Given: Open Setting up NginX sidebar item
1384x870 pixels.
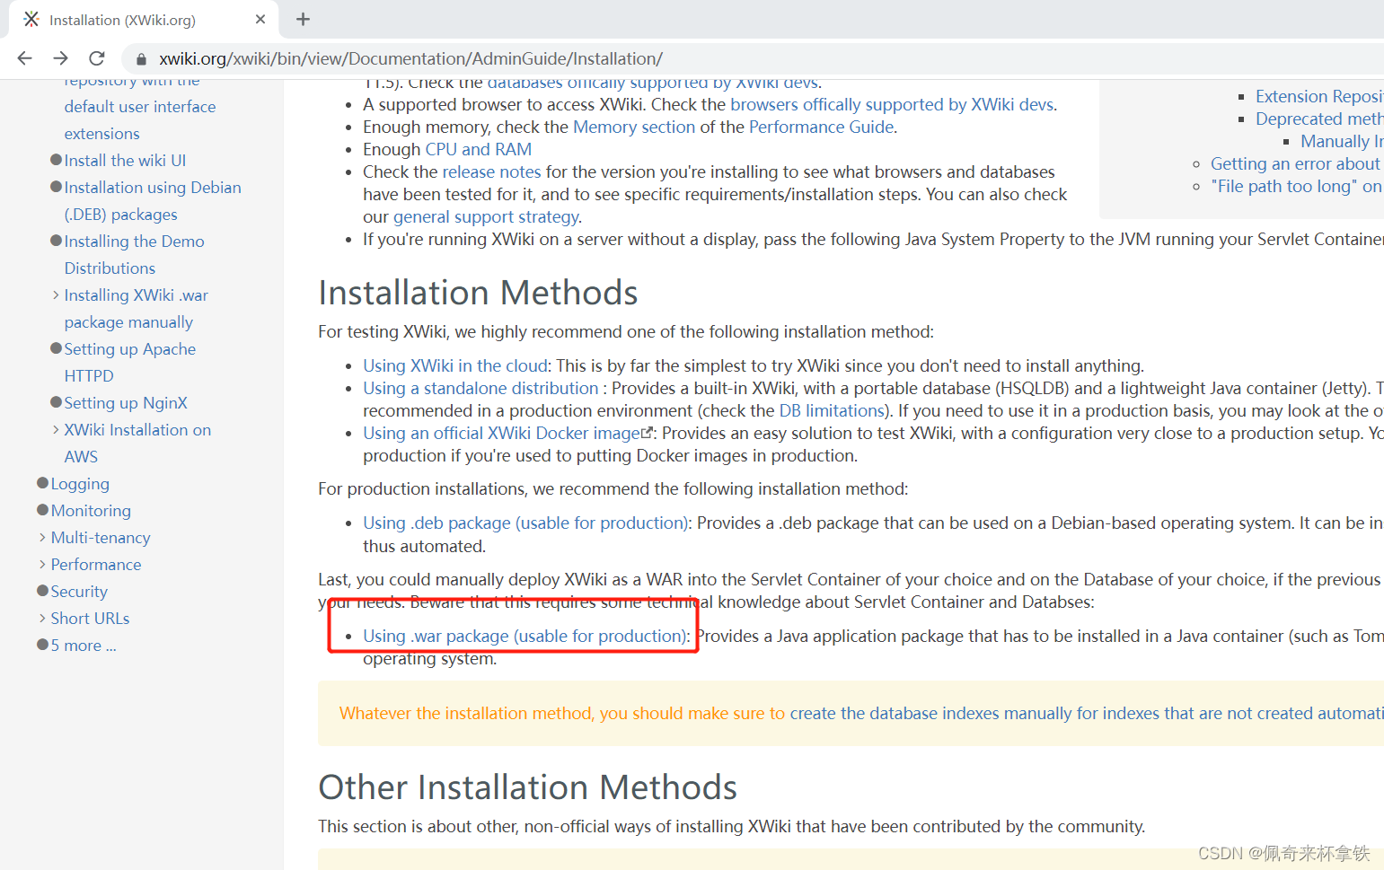Looking at the screenshot, I should pos(126,402).
